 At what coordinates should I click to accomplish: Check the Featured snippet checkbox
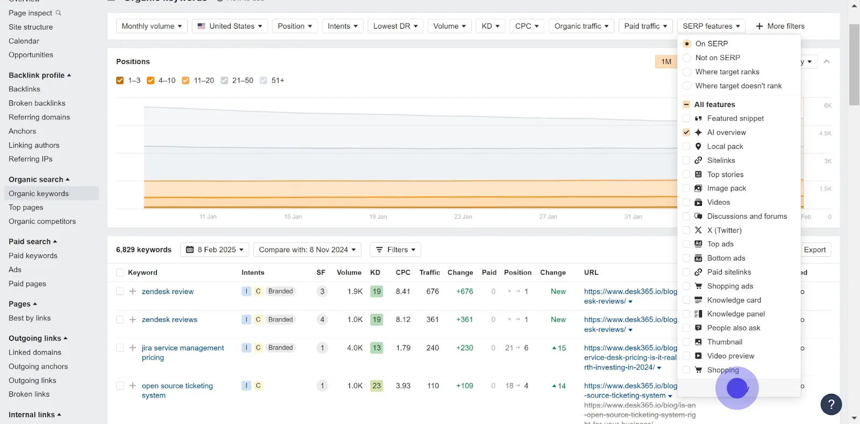tap(686, 118)
